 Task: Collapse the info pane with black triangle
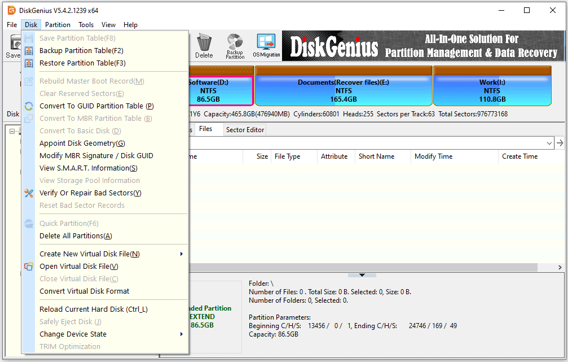[362, 275]
